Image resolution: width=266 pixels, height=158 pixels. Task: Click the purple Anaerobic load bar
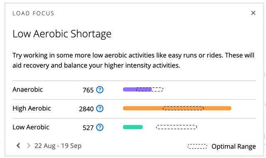(x=137, y=89)
